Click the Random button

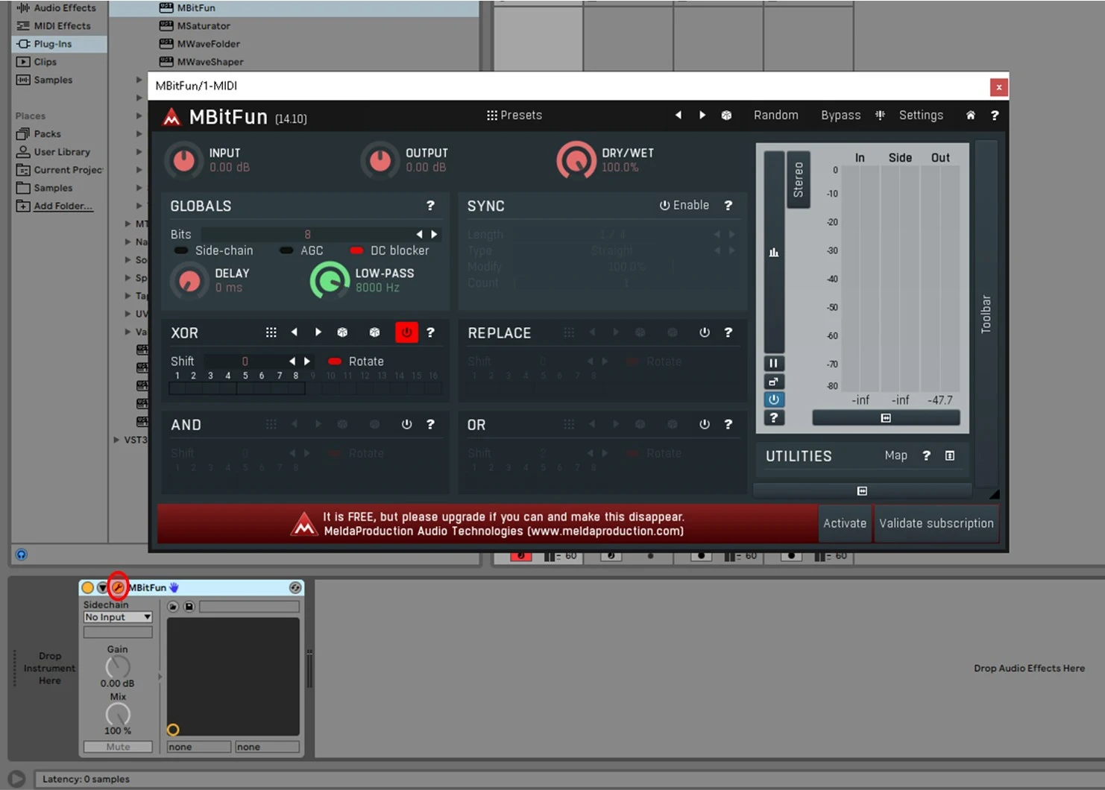775,116
